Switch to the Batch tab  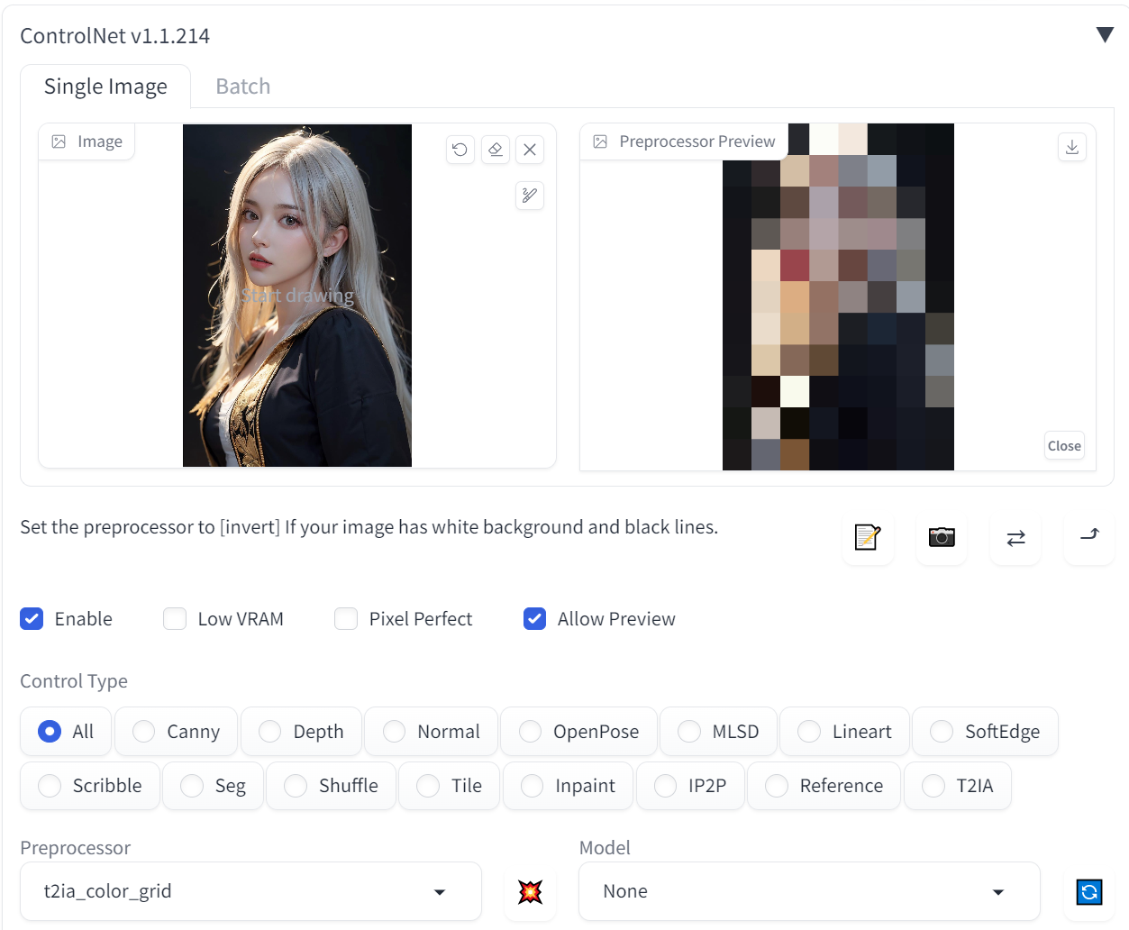242,87
